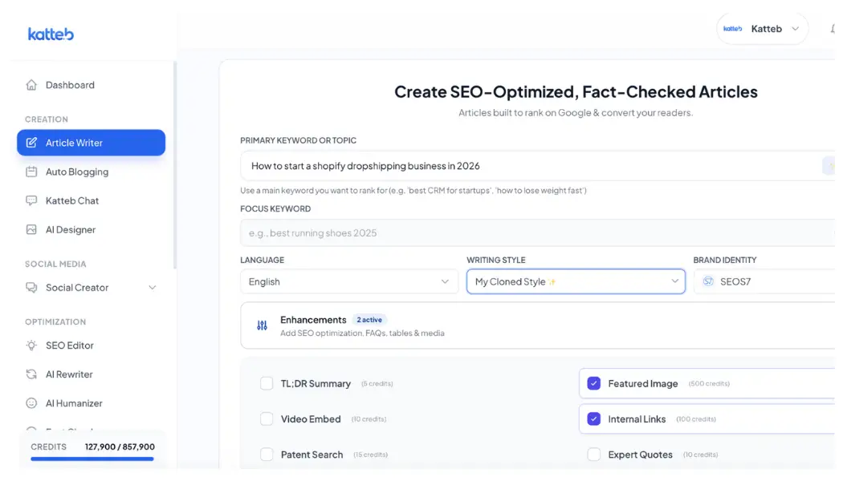Select the AI Designer icon
The height and width of the screenshot is (481, 843).
tap(31, 229)
